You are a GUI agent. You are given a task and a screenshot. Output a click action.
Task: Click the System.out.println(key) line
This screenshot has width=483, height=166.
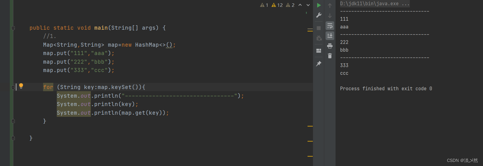pos(97,104)
